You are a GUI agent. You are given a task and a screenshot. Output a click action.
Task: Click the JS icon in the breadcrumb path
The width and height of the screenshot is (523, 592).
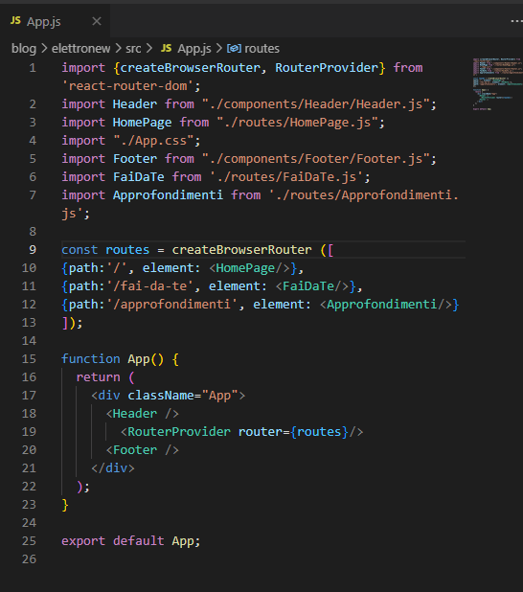point(166,48)
